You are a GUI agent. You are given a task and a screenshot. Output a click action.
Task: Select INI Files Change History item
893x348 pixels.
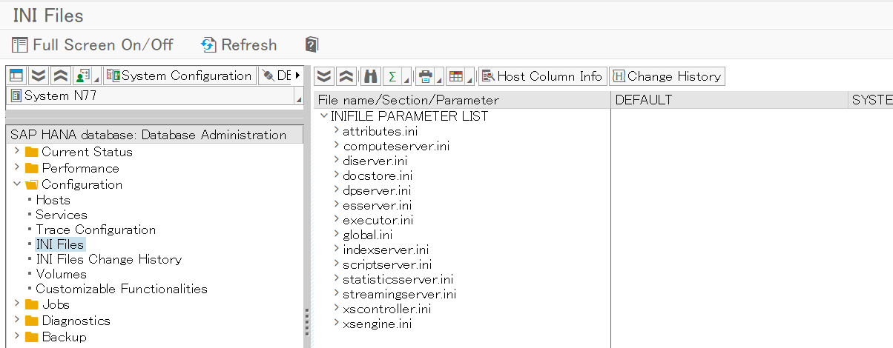tap(108, 259)
